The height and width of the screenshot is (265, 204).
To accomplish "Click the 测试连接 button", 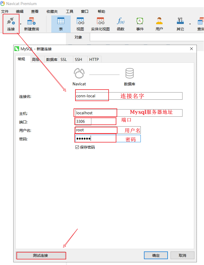I will 41,255.
